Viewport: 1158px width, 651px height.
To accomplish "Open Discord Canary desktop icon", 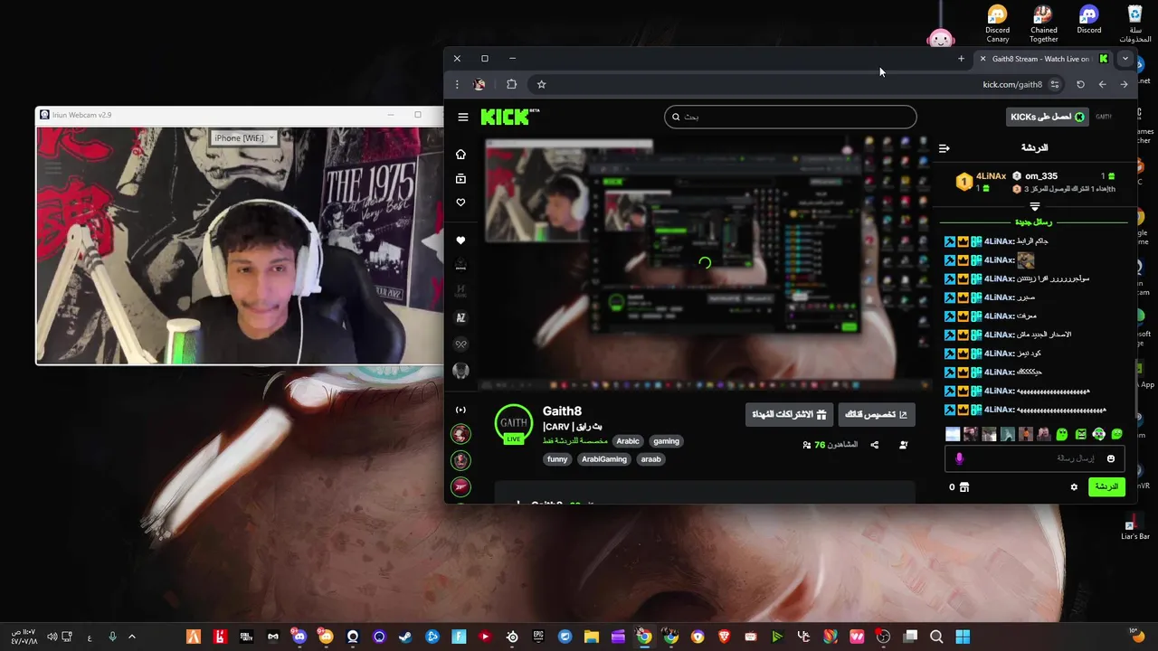I will pyautogui.click(x=997, y=24).
